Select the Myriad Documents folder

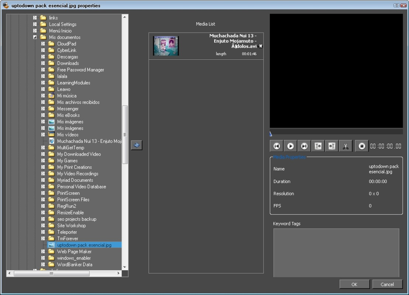(75, 180)
